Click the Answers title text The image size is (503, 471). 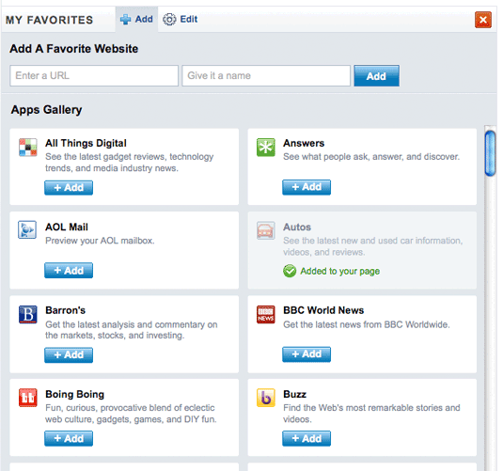tap(304, 143)
